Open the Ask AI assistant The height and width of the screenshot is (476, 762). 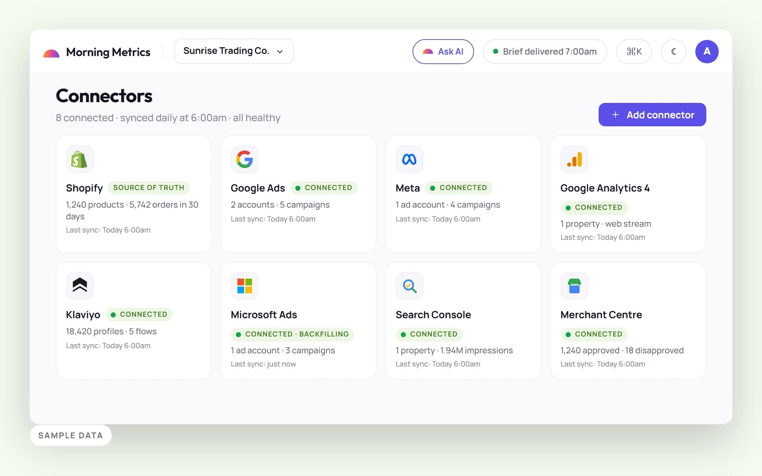pos(443,52)
